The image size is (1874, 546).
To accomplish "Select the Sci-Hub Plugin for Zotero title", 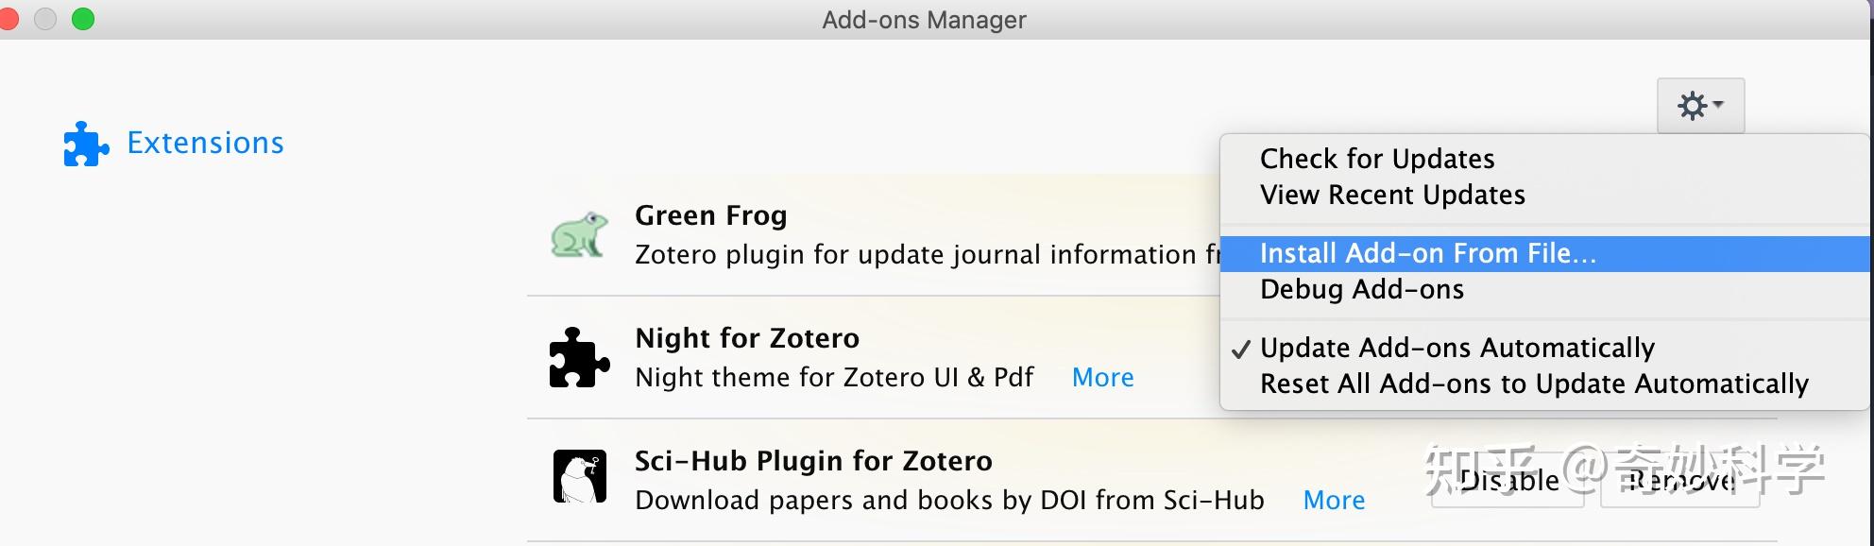I will coord(813,461).
